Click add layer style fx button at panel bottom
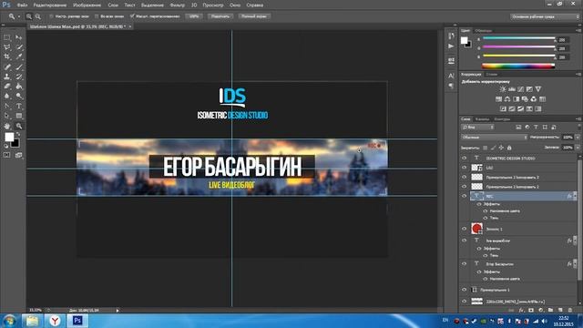The width and height of the screenshot is (583, 328). [x=521, y=310]
